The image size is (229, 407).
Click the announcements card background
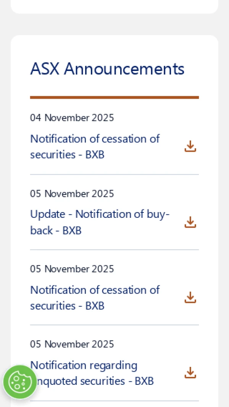[114, 50]
